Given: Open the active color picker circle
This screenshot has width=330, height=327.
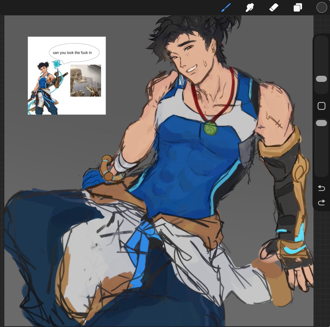Looking at the screenshot, I should coord(321,7).
